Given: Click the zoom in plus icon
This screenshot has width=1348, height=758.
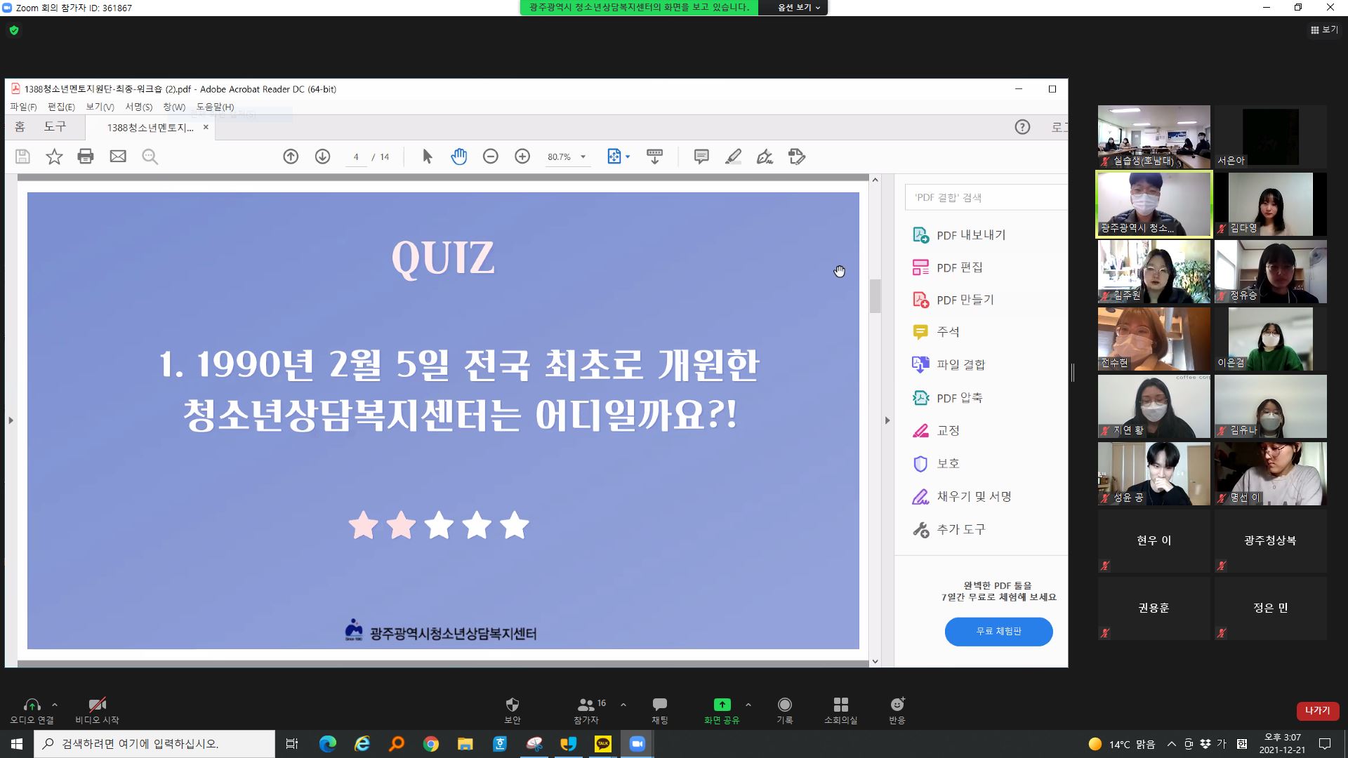Looking at the screenshot, I should (522, 157).
